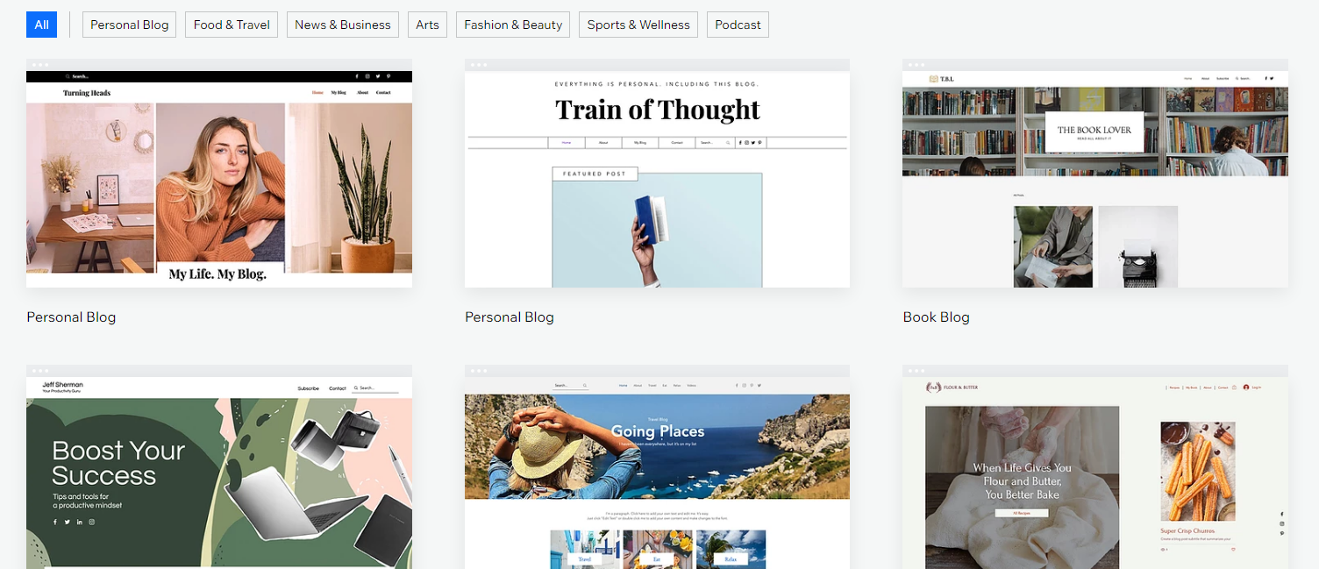Click the Facebook icon in Turning Heads preview
The image size is (1319, 569).
(357, 77)
